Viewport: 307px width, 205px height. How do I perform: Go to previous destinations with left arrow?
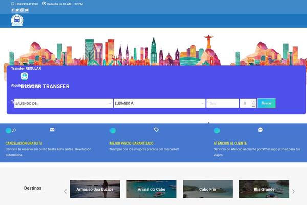(x=65, y=191)
